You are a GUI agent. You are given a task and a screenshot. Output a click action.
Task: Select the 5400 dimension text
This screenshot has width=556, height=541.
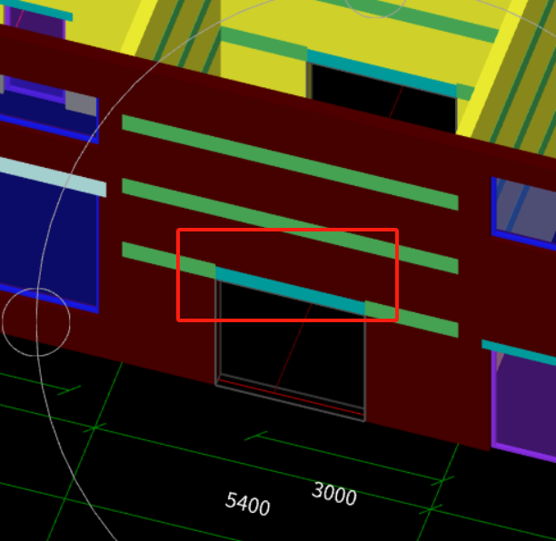(x=247, y=504)
